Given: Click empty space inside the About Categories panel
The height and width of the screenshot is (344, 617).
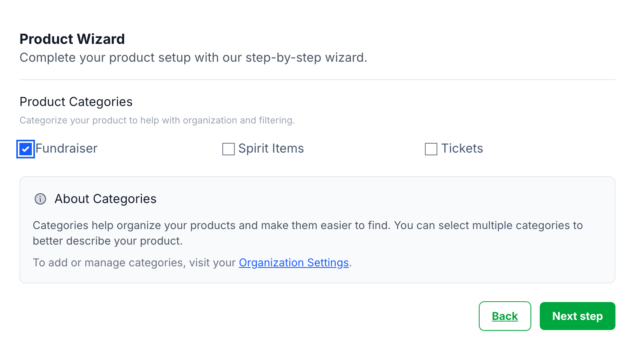Looking at the screenshot, I should click(x=466, y=264).
